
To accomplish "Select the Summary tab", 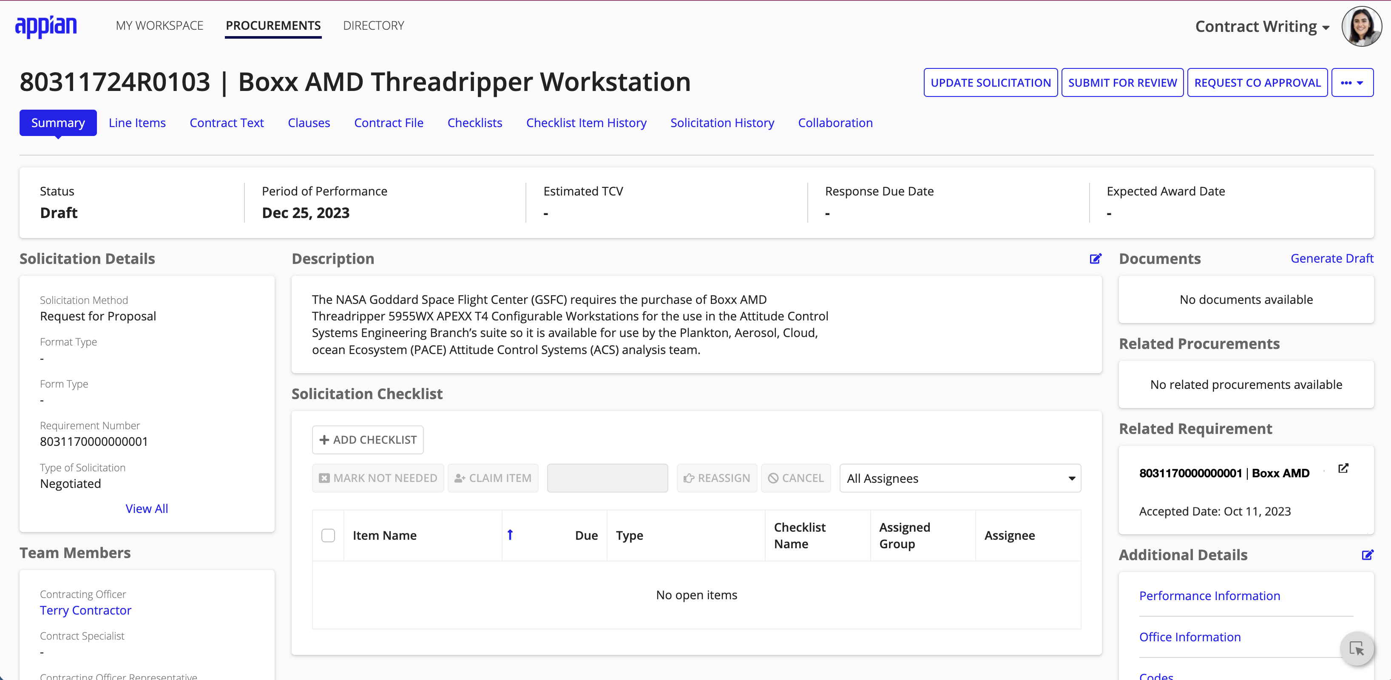I will pos(58,123).
